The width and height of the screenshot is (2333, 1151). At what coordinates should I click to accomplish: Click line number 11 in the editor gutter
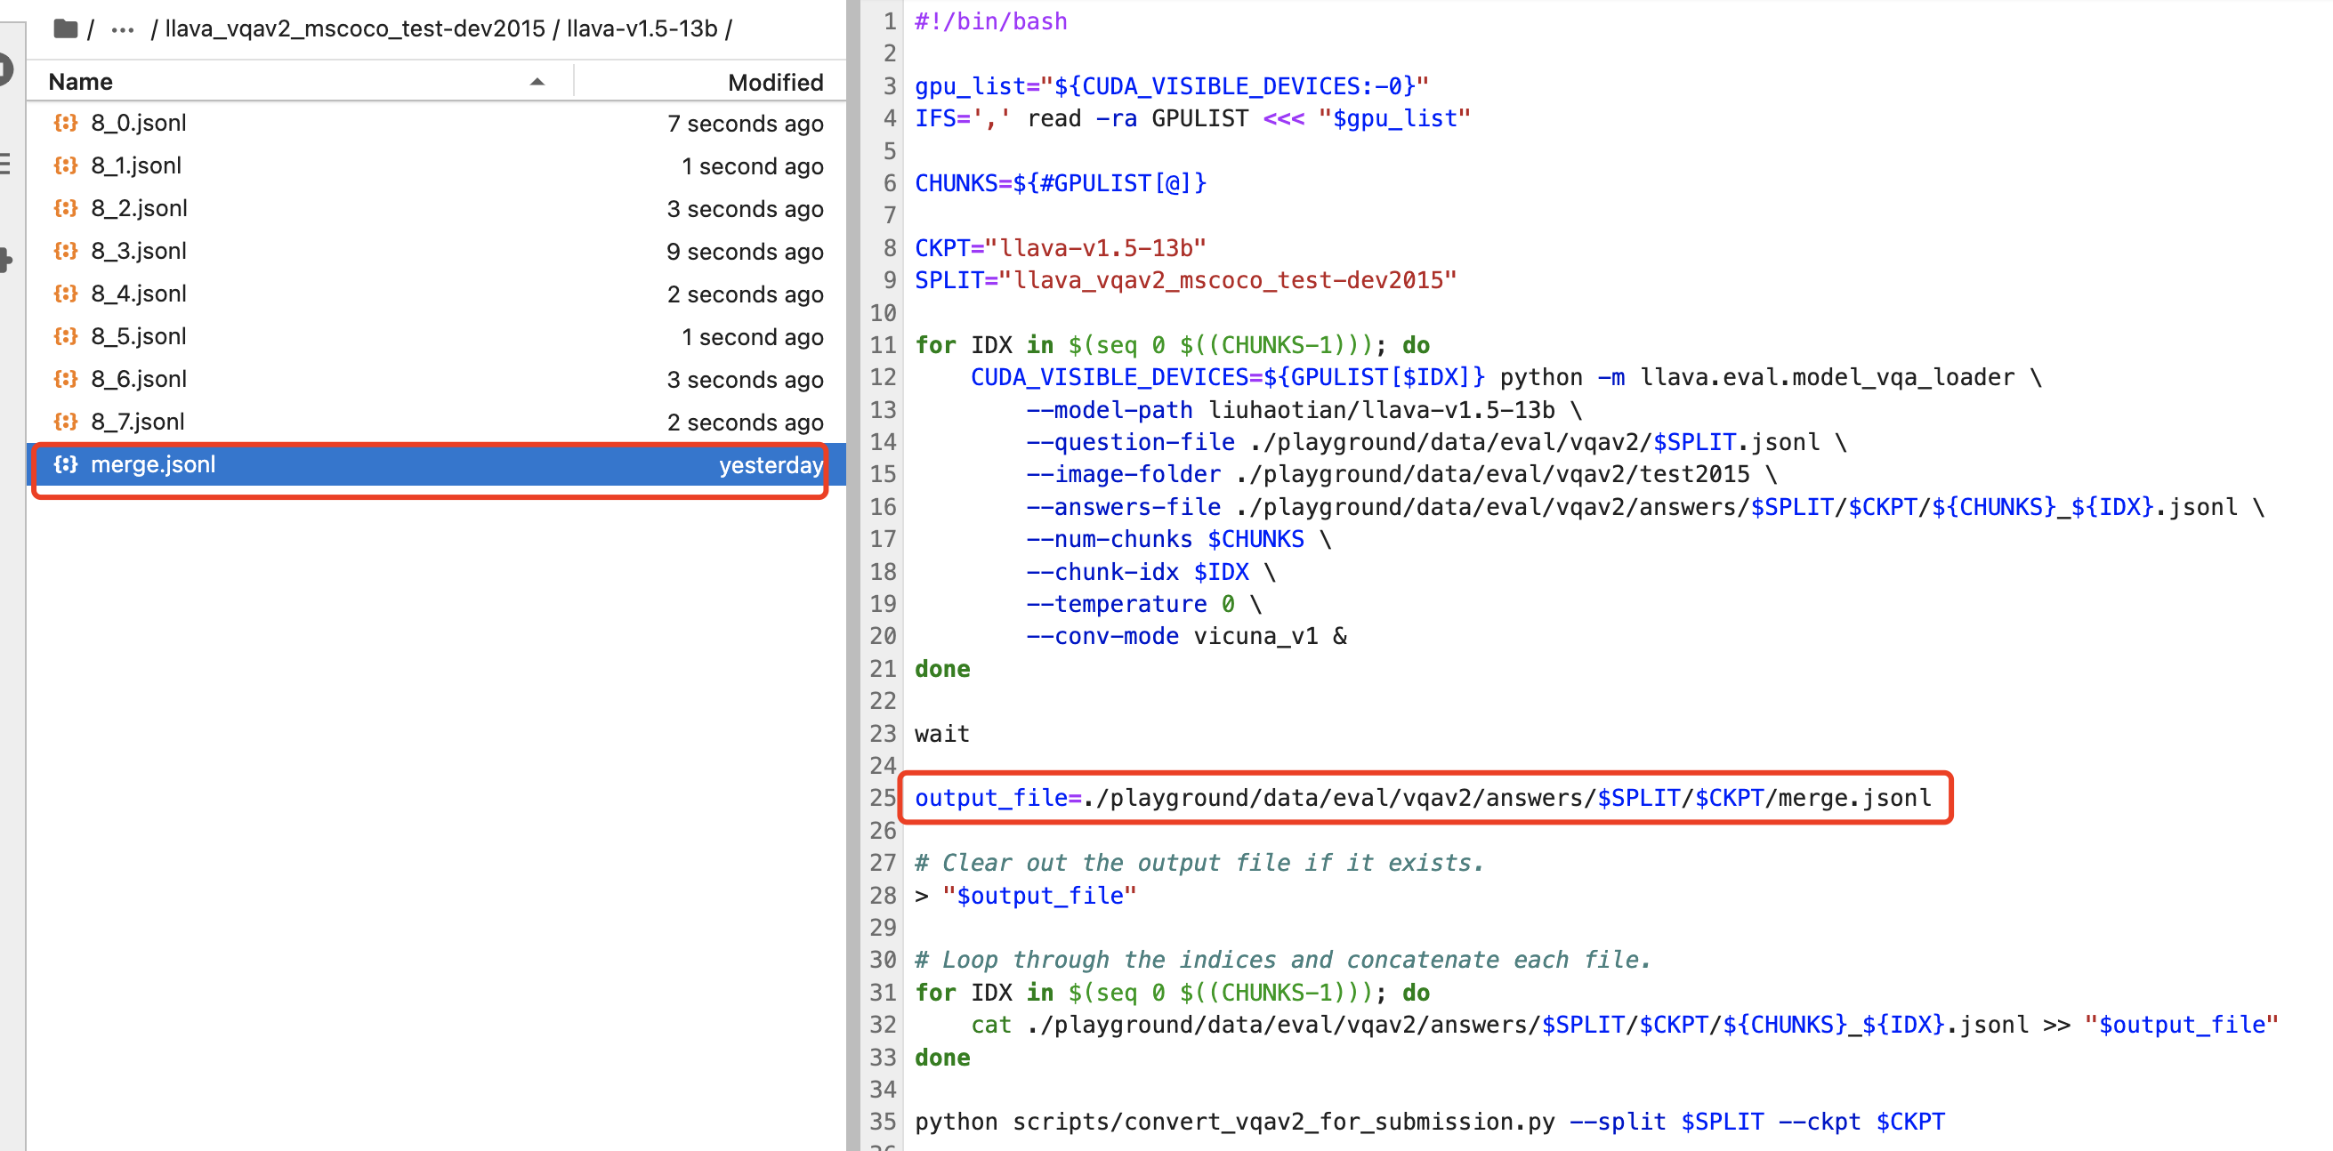(x=883, y=345)
